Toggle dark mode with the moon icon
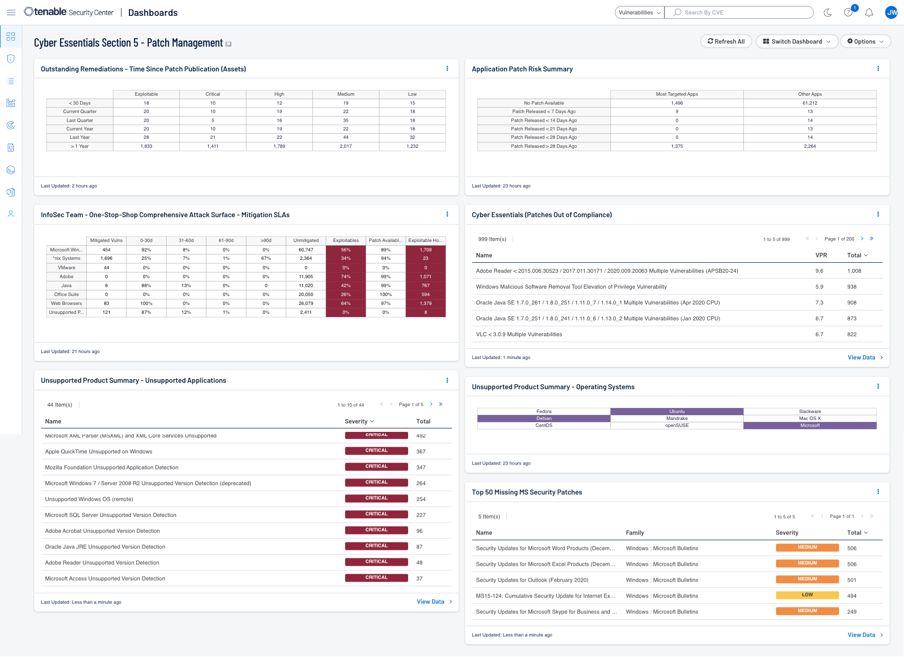 point(828,12)
